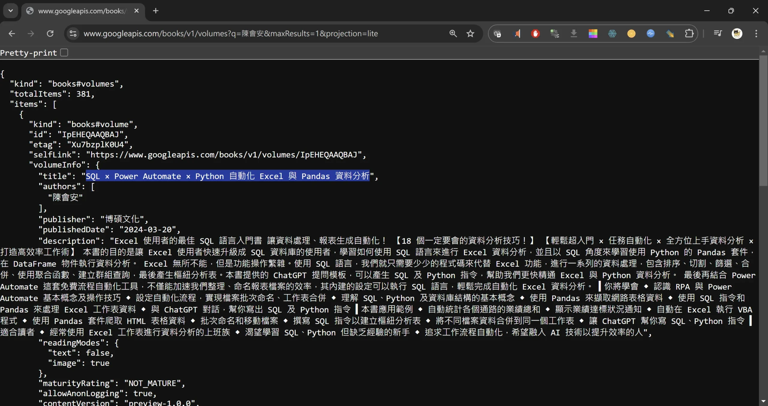
Task: Click the "text": false line
Action: 81,353
